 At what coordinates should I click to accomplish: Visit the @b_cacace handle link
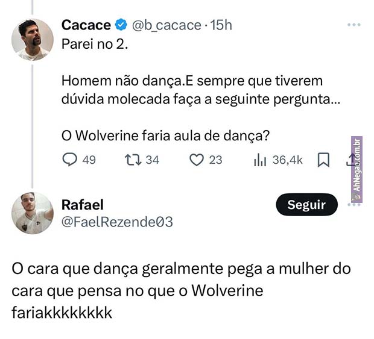(x=166, y=25)
